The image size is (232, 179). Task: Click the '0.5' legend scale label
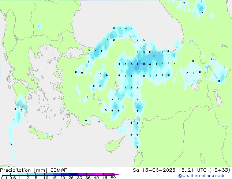coord(12,178)
